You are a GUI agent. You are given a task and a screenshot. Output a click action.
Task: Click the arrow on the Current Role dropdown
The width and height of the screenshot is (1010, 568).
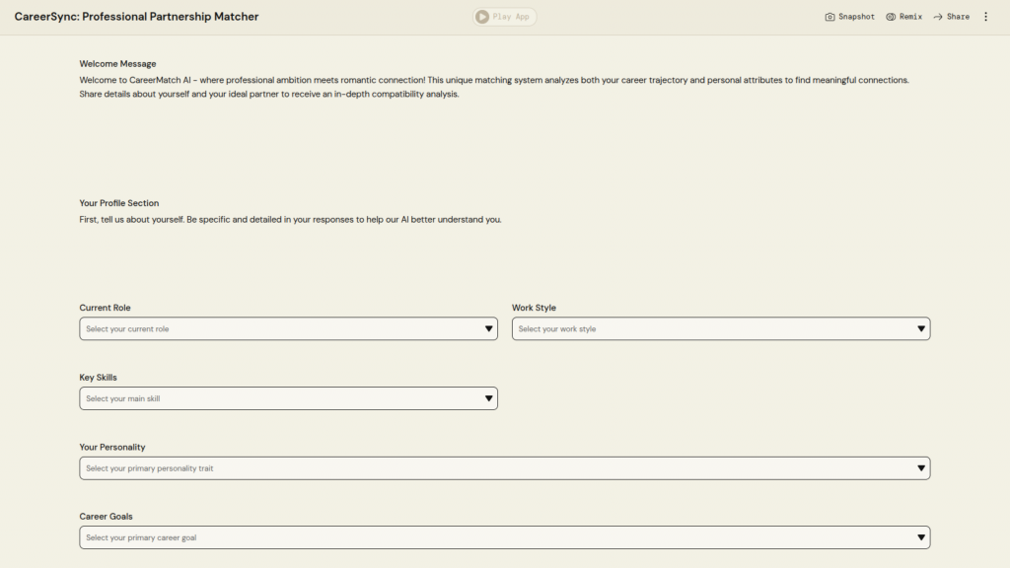point(489,329)
